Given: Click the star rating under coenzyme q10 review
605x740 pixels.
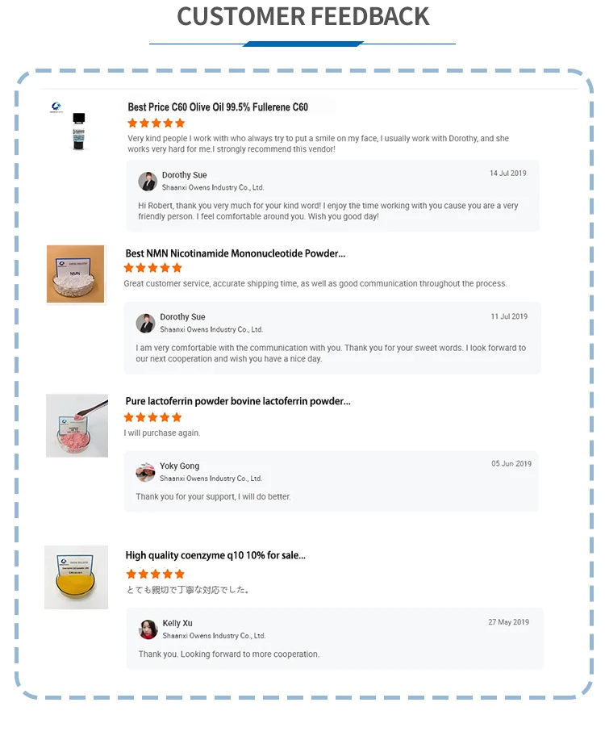Looking at the screenshot, I should click(x=156, y=574).
